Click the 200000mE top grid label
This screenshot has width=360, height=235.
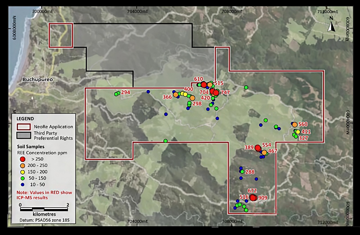[x=43, y=12]
